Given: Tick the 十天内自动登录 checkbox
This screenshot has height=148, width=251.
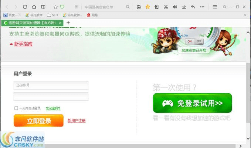Looking at the screenshot, I should click(16, 108).
